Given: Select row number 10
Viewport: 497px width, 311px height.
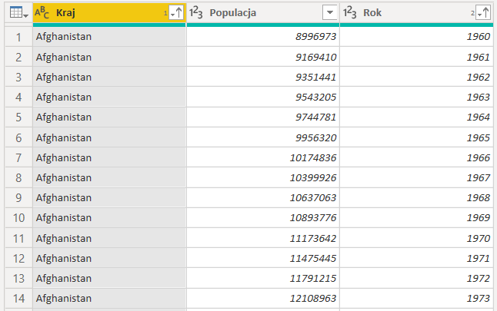Looking at the screenshot, I should tap(17, 217).
